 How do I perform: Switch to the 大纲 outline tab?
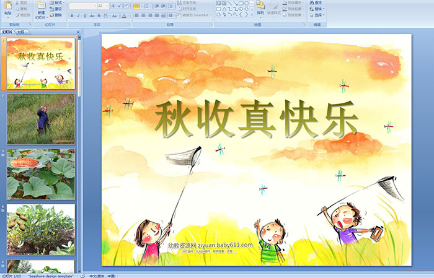click(x=21, y=32)
